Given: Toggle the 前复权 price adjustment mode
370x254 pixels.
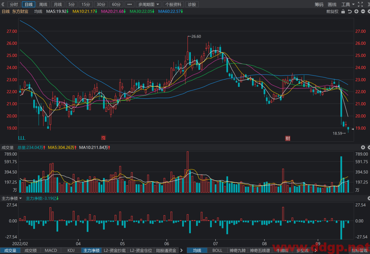Looking at the screenshot, I should pyautogui.click(x=332, y=12).
